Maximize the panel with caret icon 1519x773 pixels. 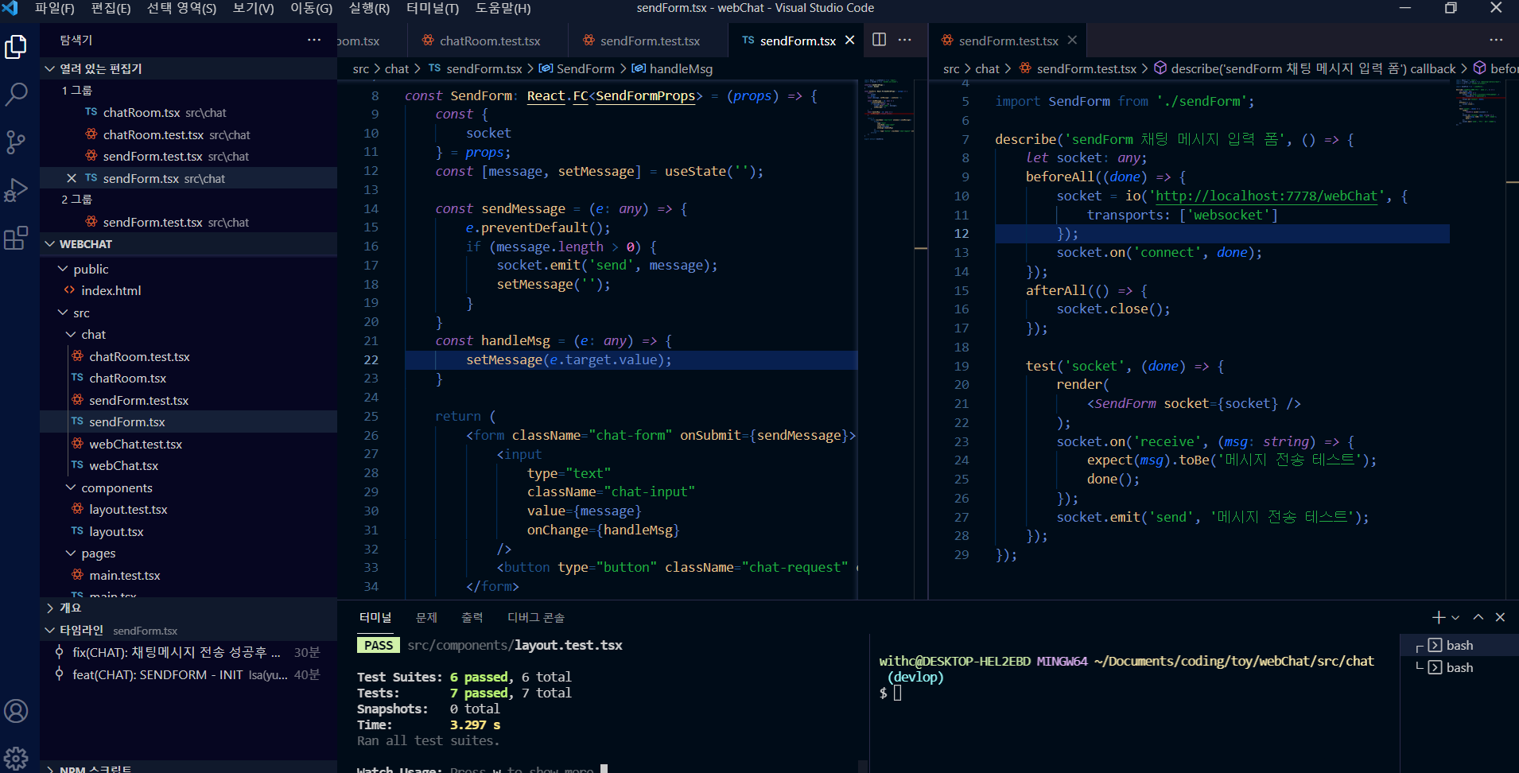tap(1478, 617)
